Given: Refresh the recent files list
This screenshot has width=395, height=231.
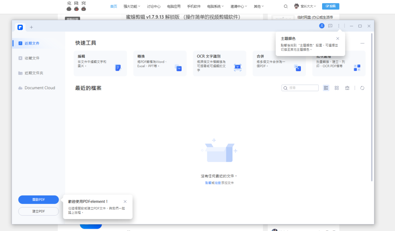Looking at the screenshot, I should (362, 88).
